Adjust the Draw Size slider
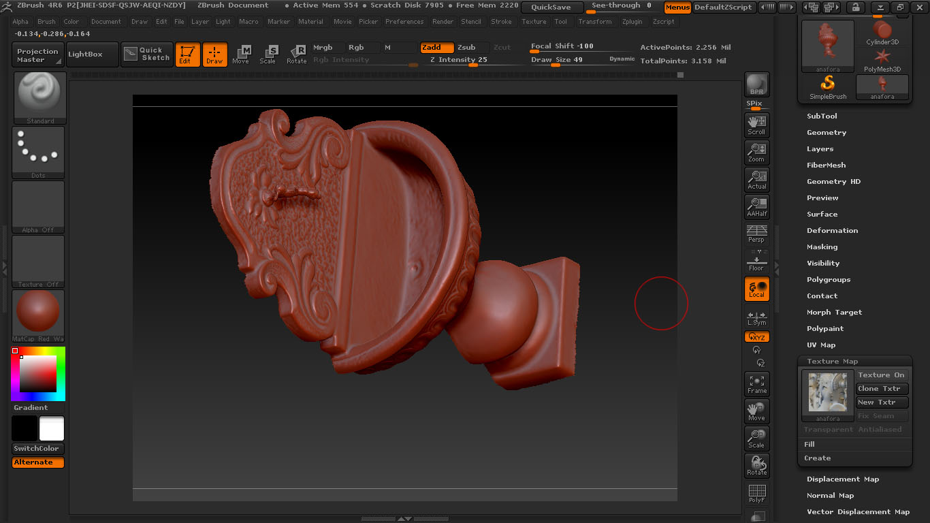Viewport: 930px width, 523px height. pyautogui.click(x=583, y=61)
